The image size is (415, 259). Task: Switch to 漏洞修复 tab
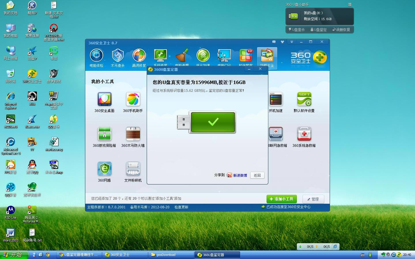139,58
